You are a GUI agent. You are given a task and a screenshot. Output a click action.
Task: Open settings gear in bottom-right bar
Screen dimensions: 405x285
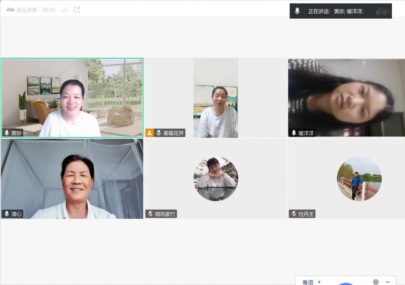click(x=376, y=282)
